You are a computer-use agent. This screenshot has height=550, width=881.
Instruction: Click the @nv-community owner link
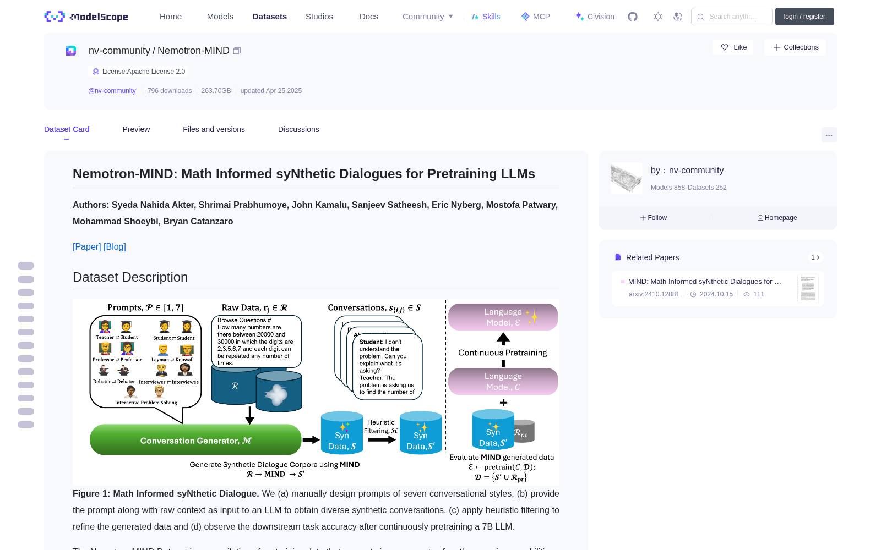(x=112, y=91)
